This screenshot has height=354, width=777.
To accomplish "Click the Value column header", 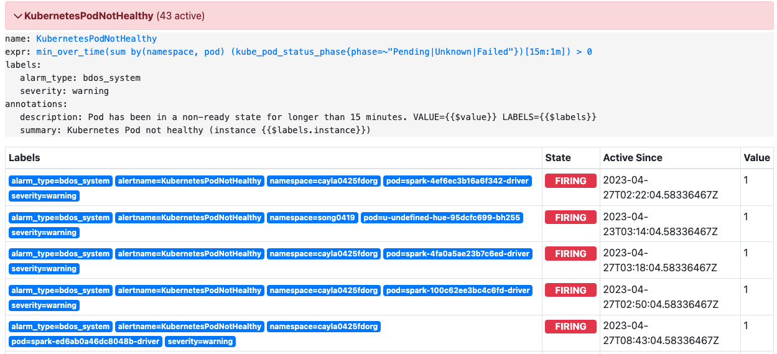I will pos(756,158).
